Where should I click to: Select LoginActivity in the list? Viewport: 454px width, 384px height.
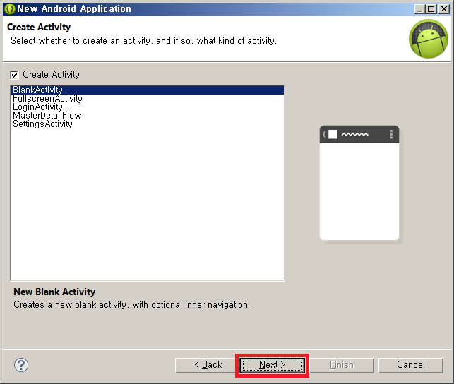coord(148,107)
